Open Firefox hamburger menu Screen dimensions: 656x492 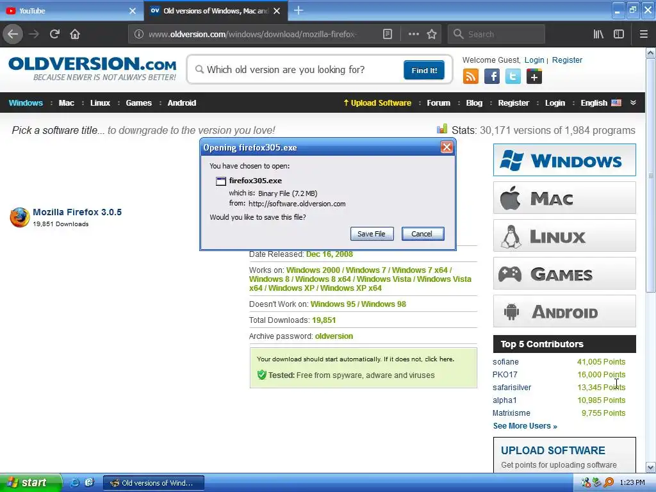[x=643, y=35]
